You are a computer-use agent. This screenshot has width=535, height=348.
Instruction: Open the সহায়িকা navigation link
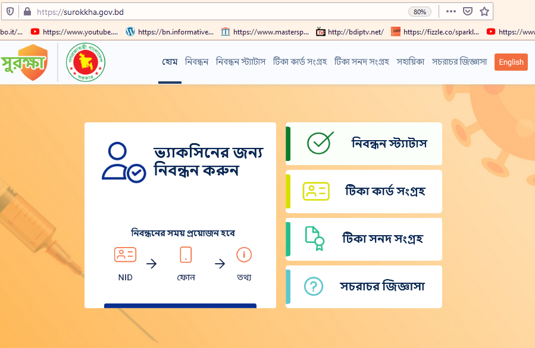tap(410, 62)
